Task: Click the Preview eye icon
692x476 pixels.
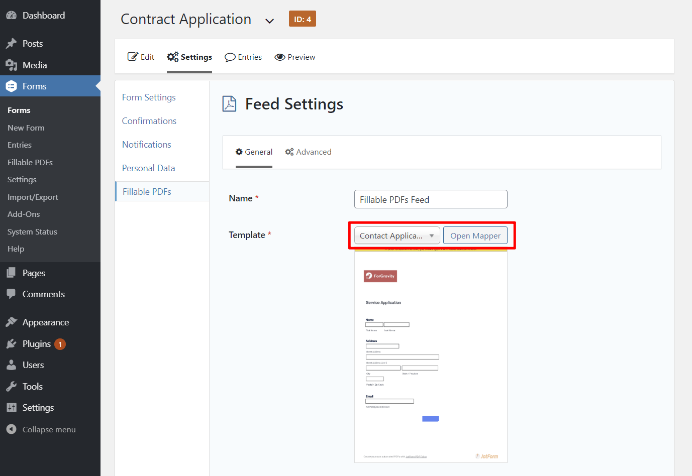Action: 280,57
